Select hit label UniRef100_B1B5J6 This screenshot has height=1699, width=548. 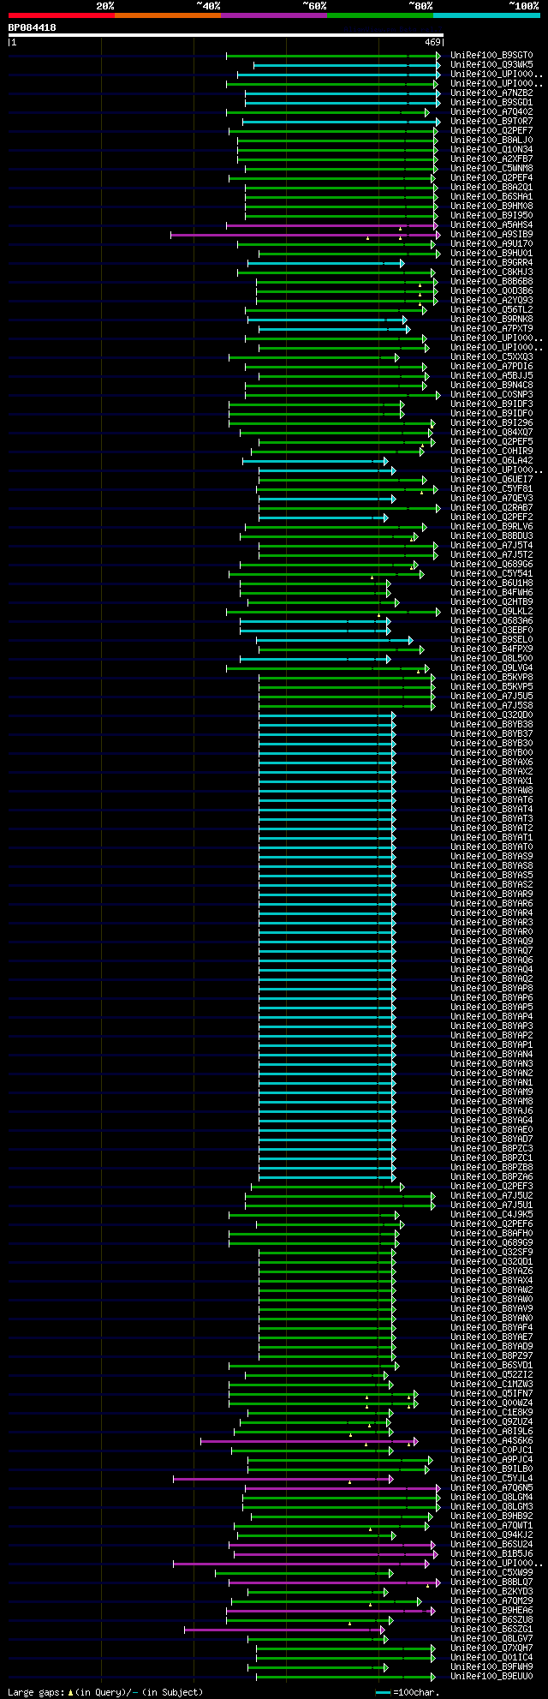coord(491,1554)
